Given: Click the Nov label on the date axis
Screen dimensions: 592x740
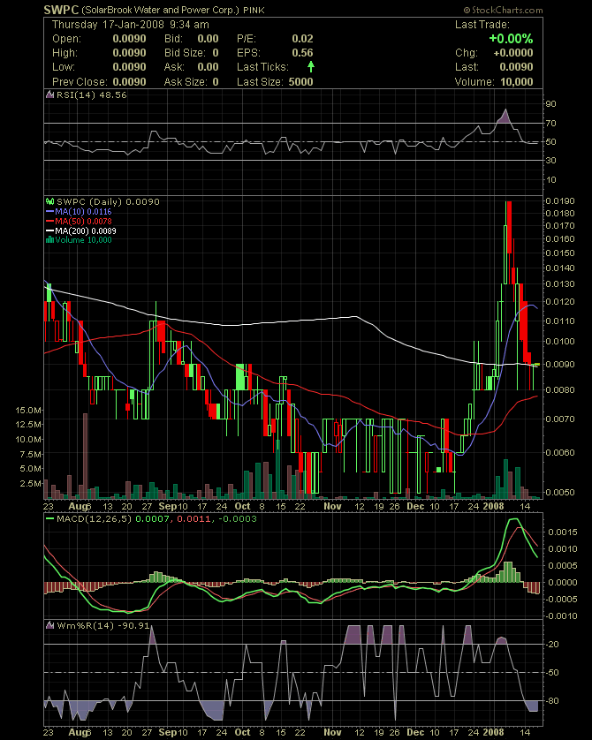Looking at the screenshot, I should click(x=332, y=507).
